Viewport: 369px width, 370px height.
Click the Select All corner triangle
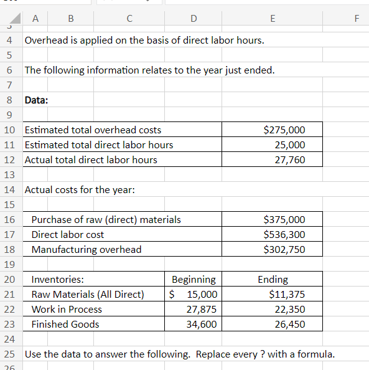pyautogui.click(x=16, y=18)
